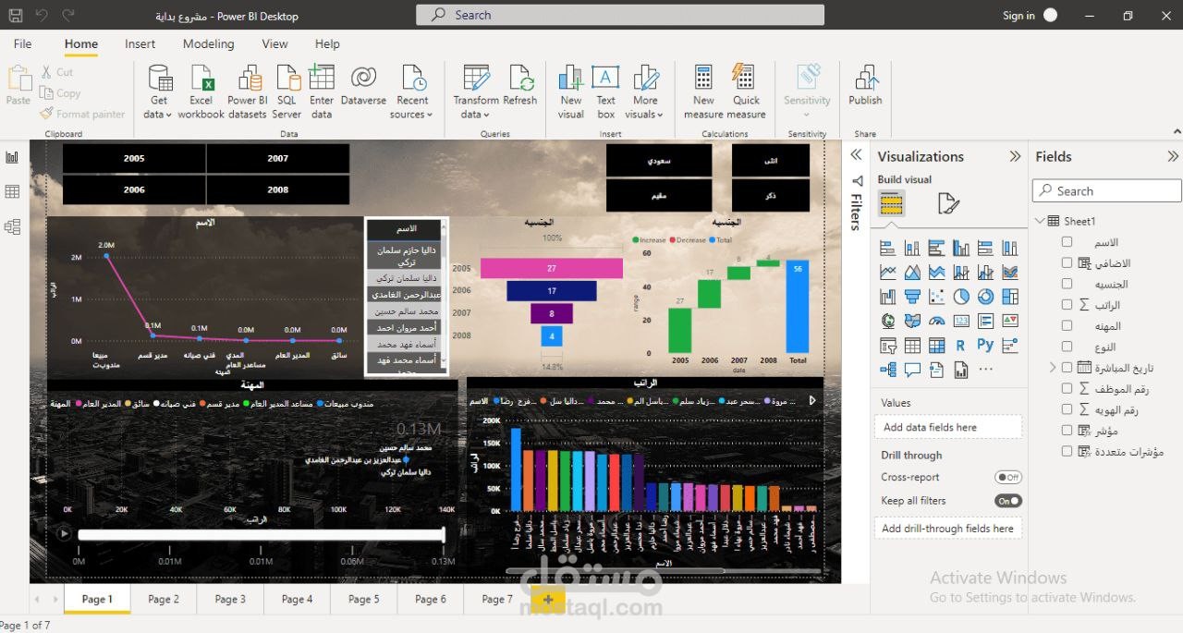Screen dimensions: 1183x633
Task: Add a new page with plus button
Action: pyautogui.click(x=547, y=599)
